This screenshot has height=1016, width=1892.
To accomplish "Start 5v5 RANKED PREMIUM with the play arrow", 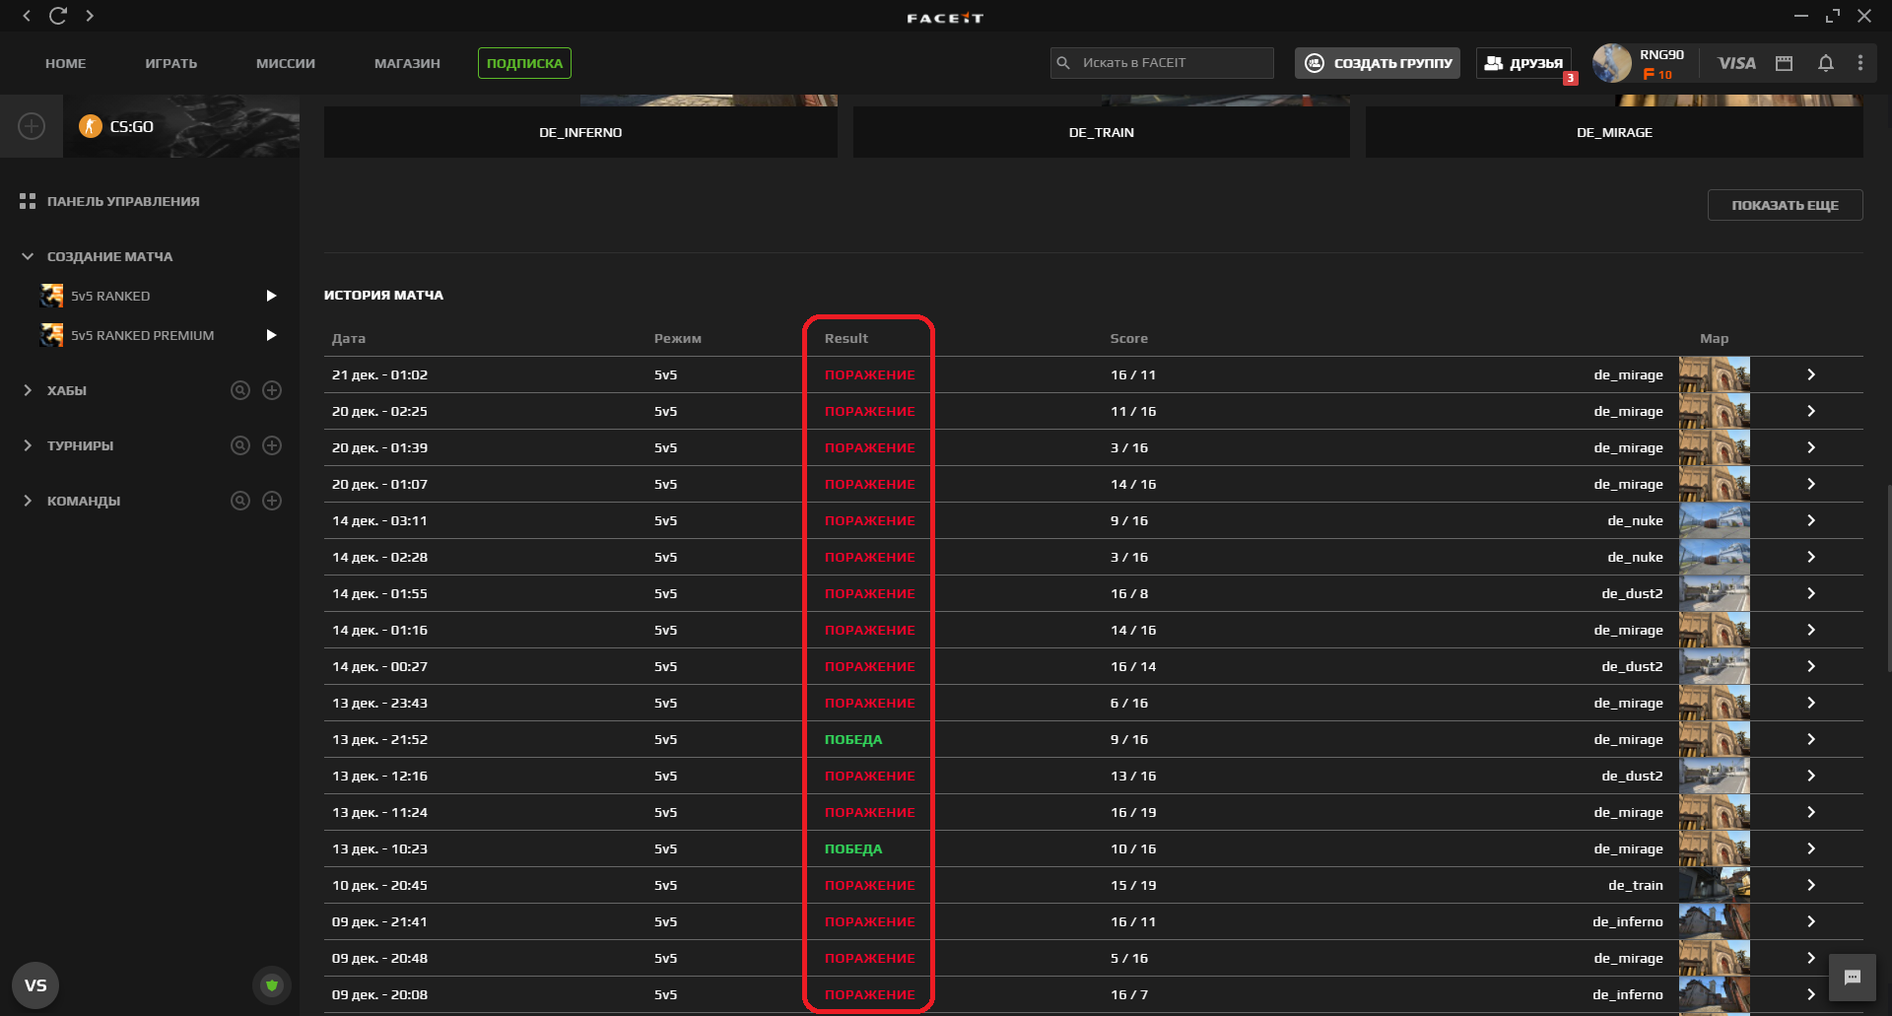I will coord(271,335).
